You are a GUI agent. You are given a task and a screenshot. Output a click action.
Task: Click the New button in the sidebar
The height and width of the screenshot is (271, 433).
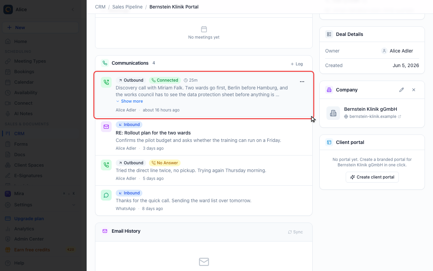(40, 27)
